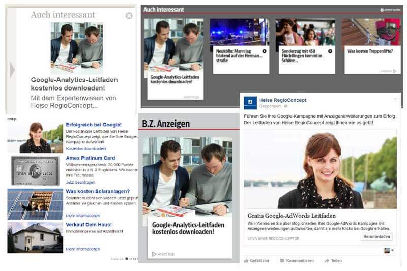The image size is (407, 271).
Task: Open 'Google-Analytics-Leitfaden kostenlos downloaden!' headline in light popup
Action: tap(74, 84)
